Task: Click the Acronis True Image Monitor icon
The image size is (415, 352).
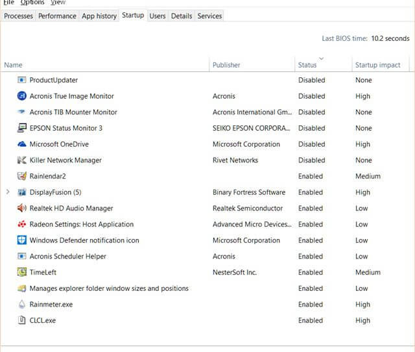Action: point(21,96)
